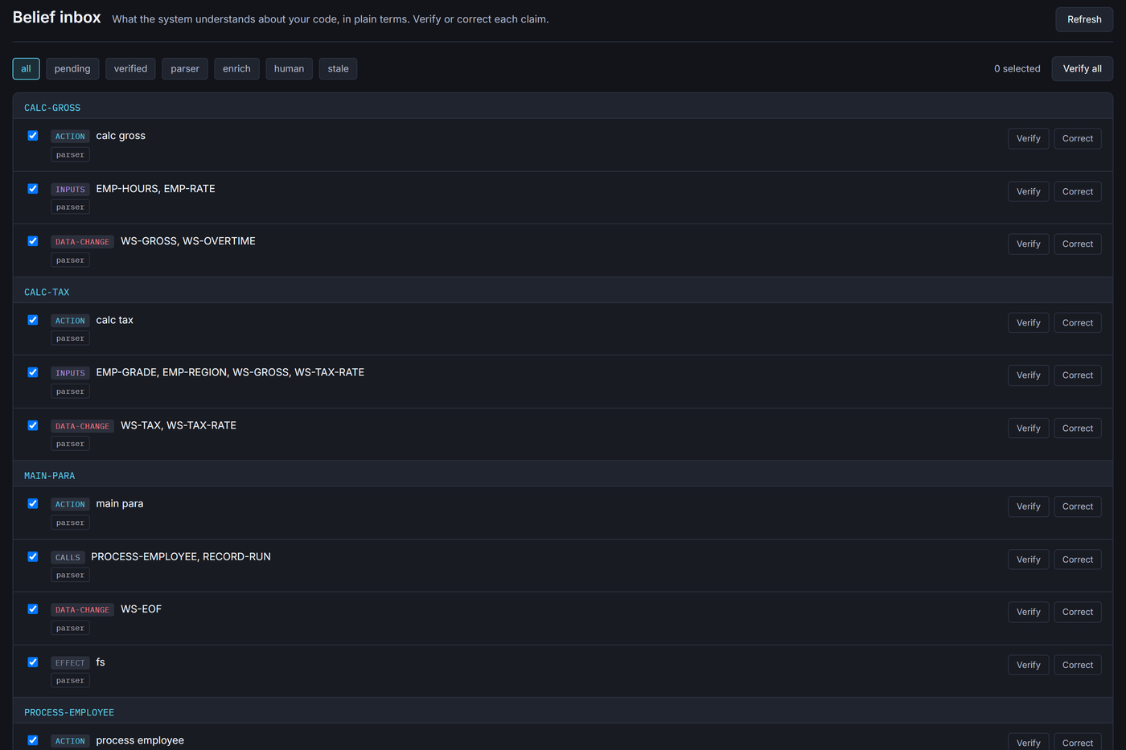
Task: Verify the 'main para' action claim
Action: tap(1028, 506)
